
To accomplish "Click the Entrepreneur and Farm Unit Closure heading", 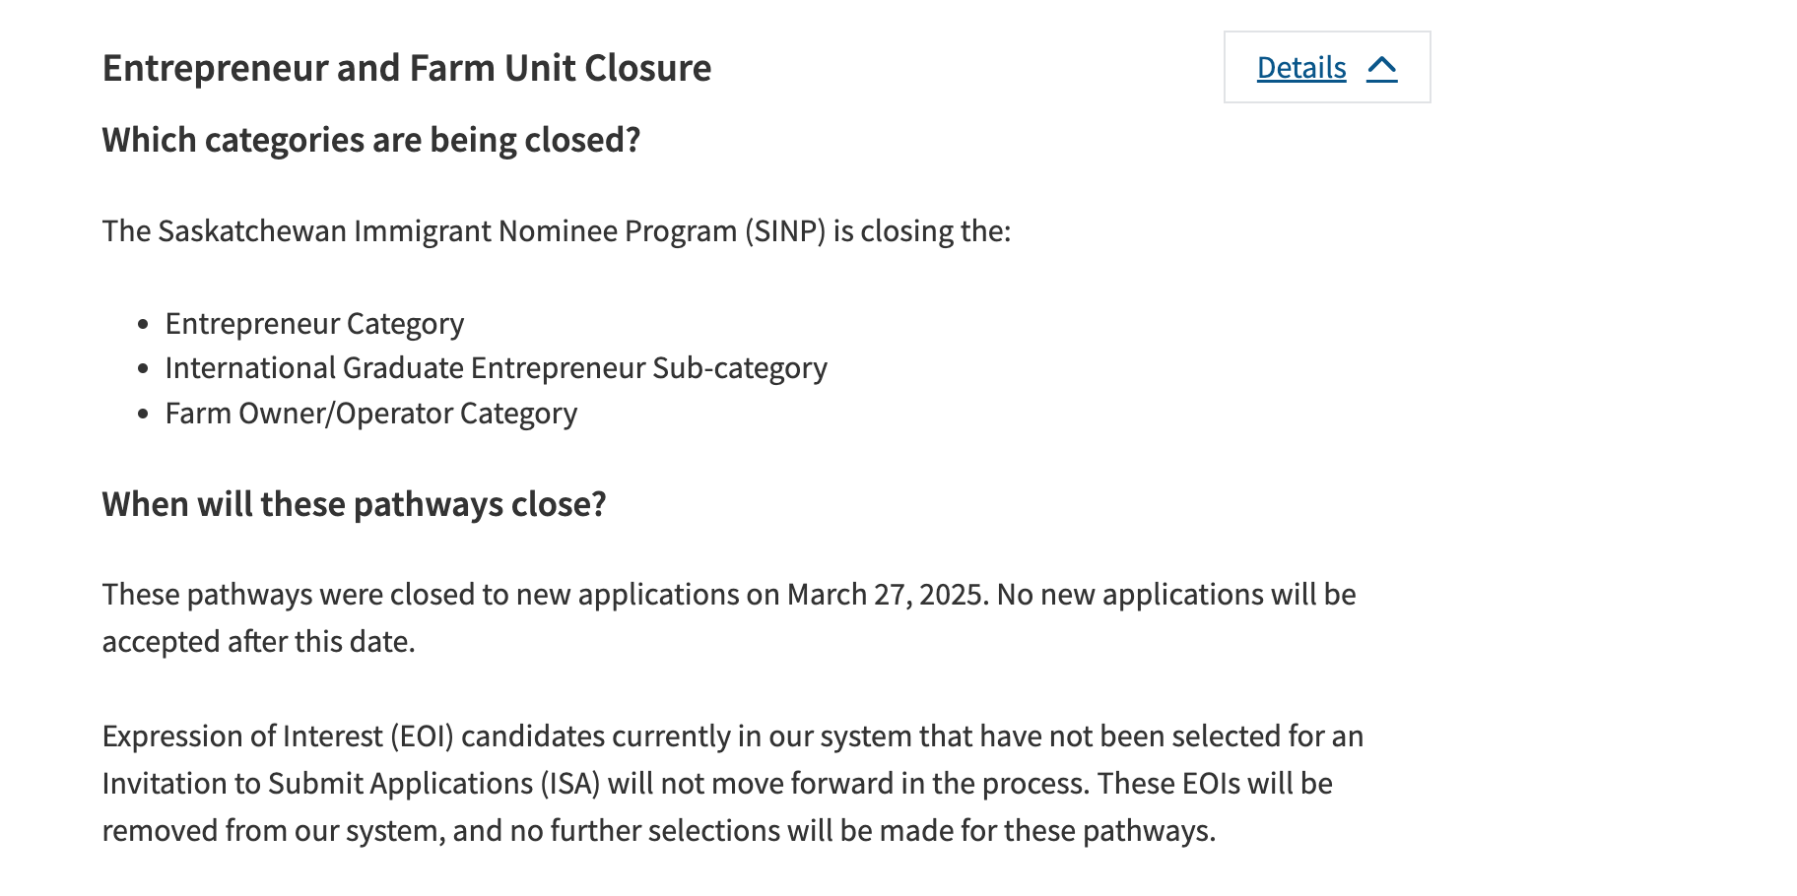I will (406, 68).
